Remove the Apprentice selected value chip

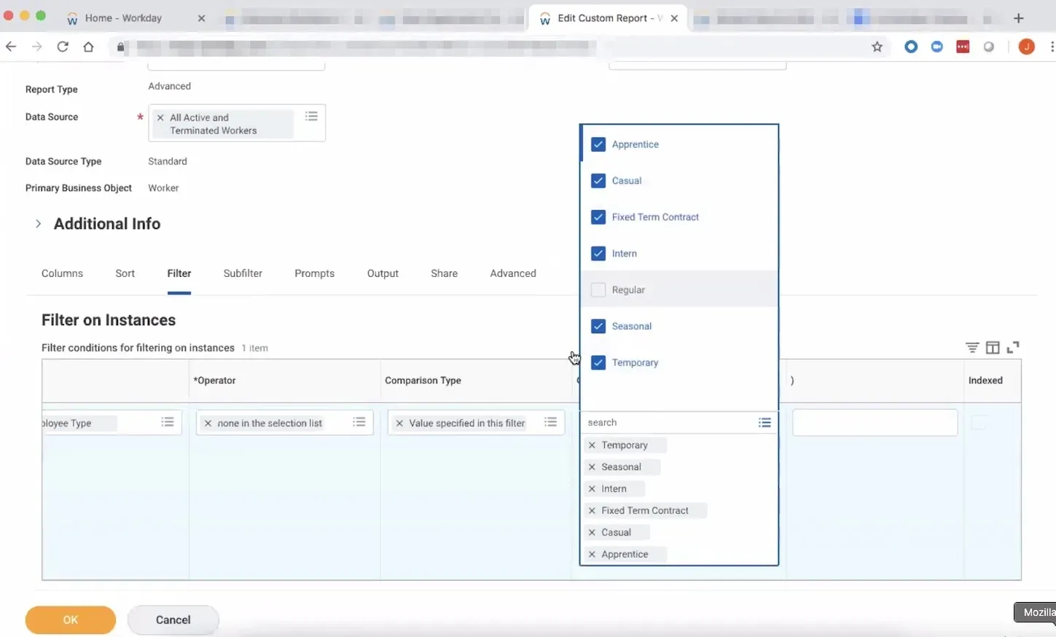point(592,555)
